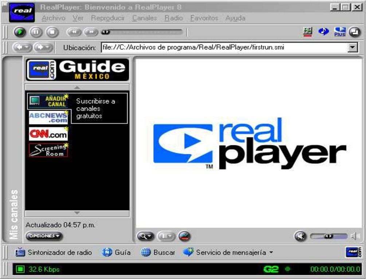Go forward with the right arrow button
This screenshot has width=373, height=279.
(x=43, y=47)
